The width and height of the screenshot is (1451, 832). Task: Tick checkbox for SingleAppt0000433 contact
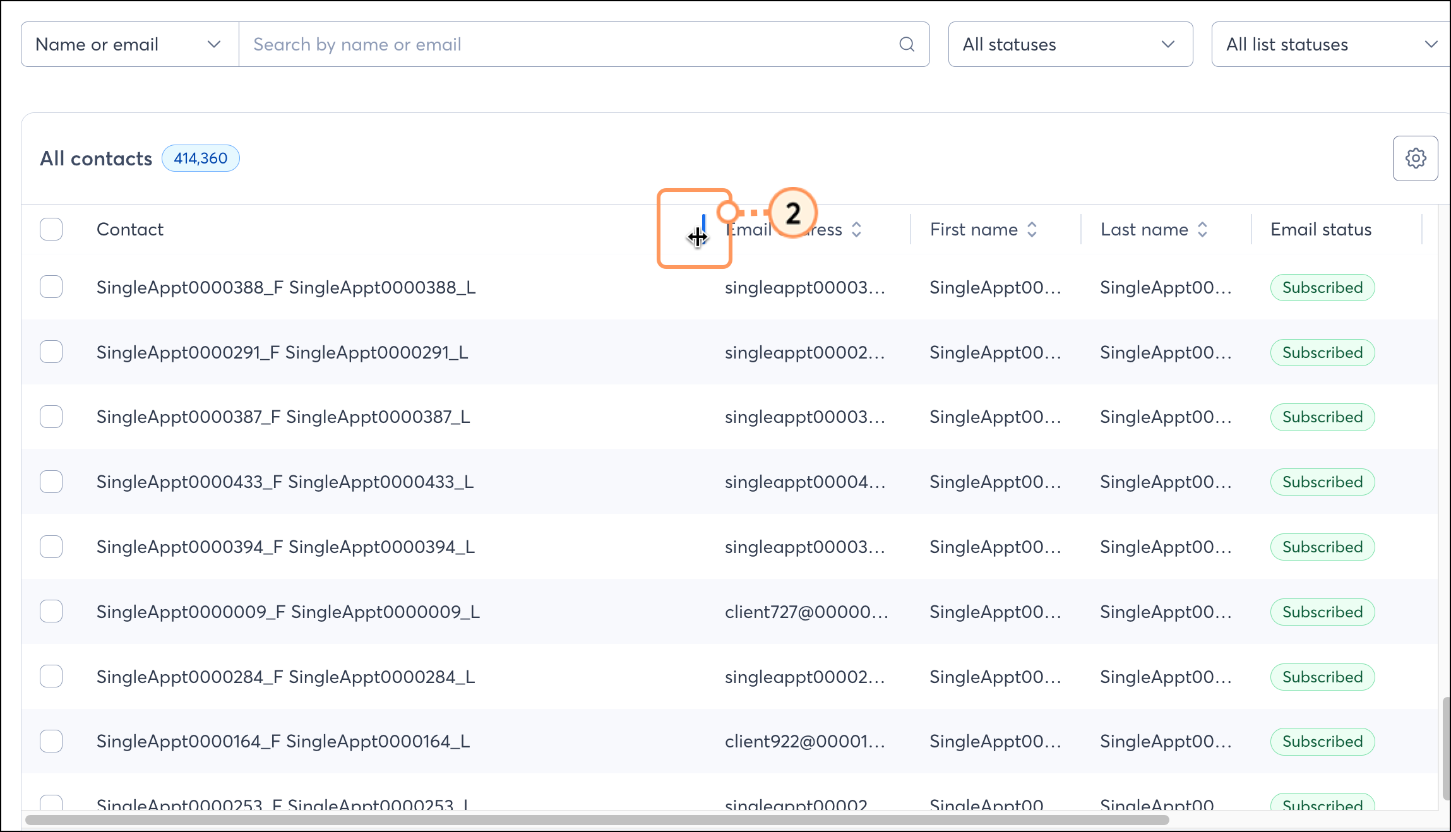click(x=51, y=482)
